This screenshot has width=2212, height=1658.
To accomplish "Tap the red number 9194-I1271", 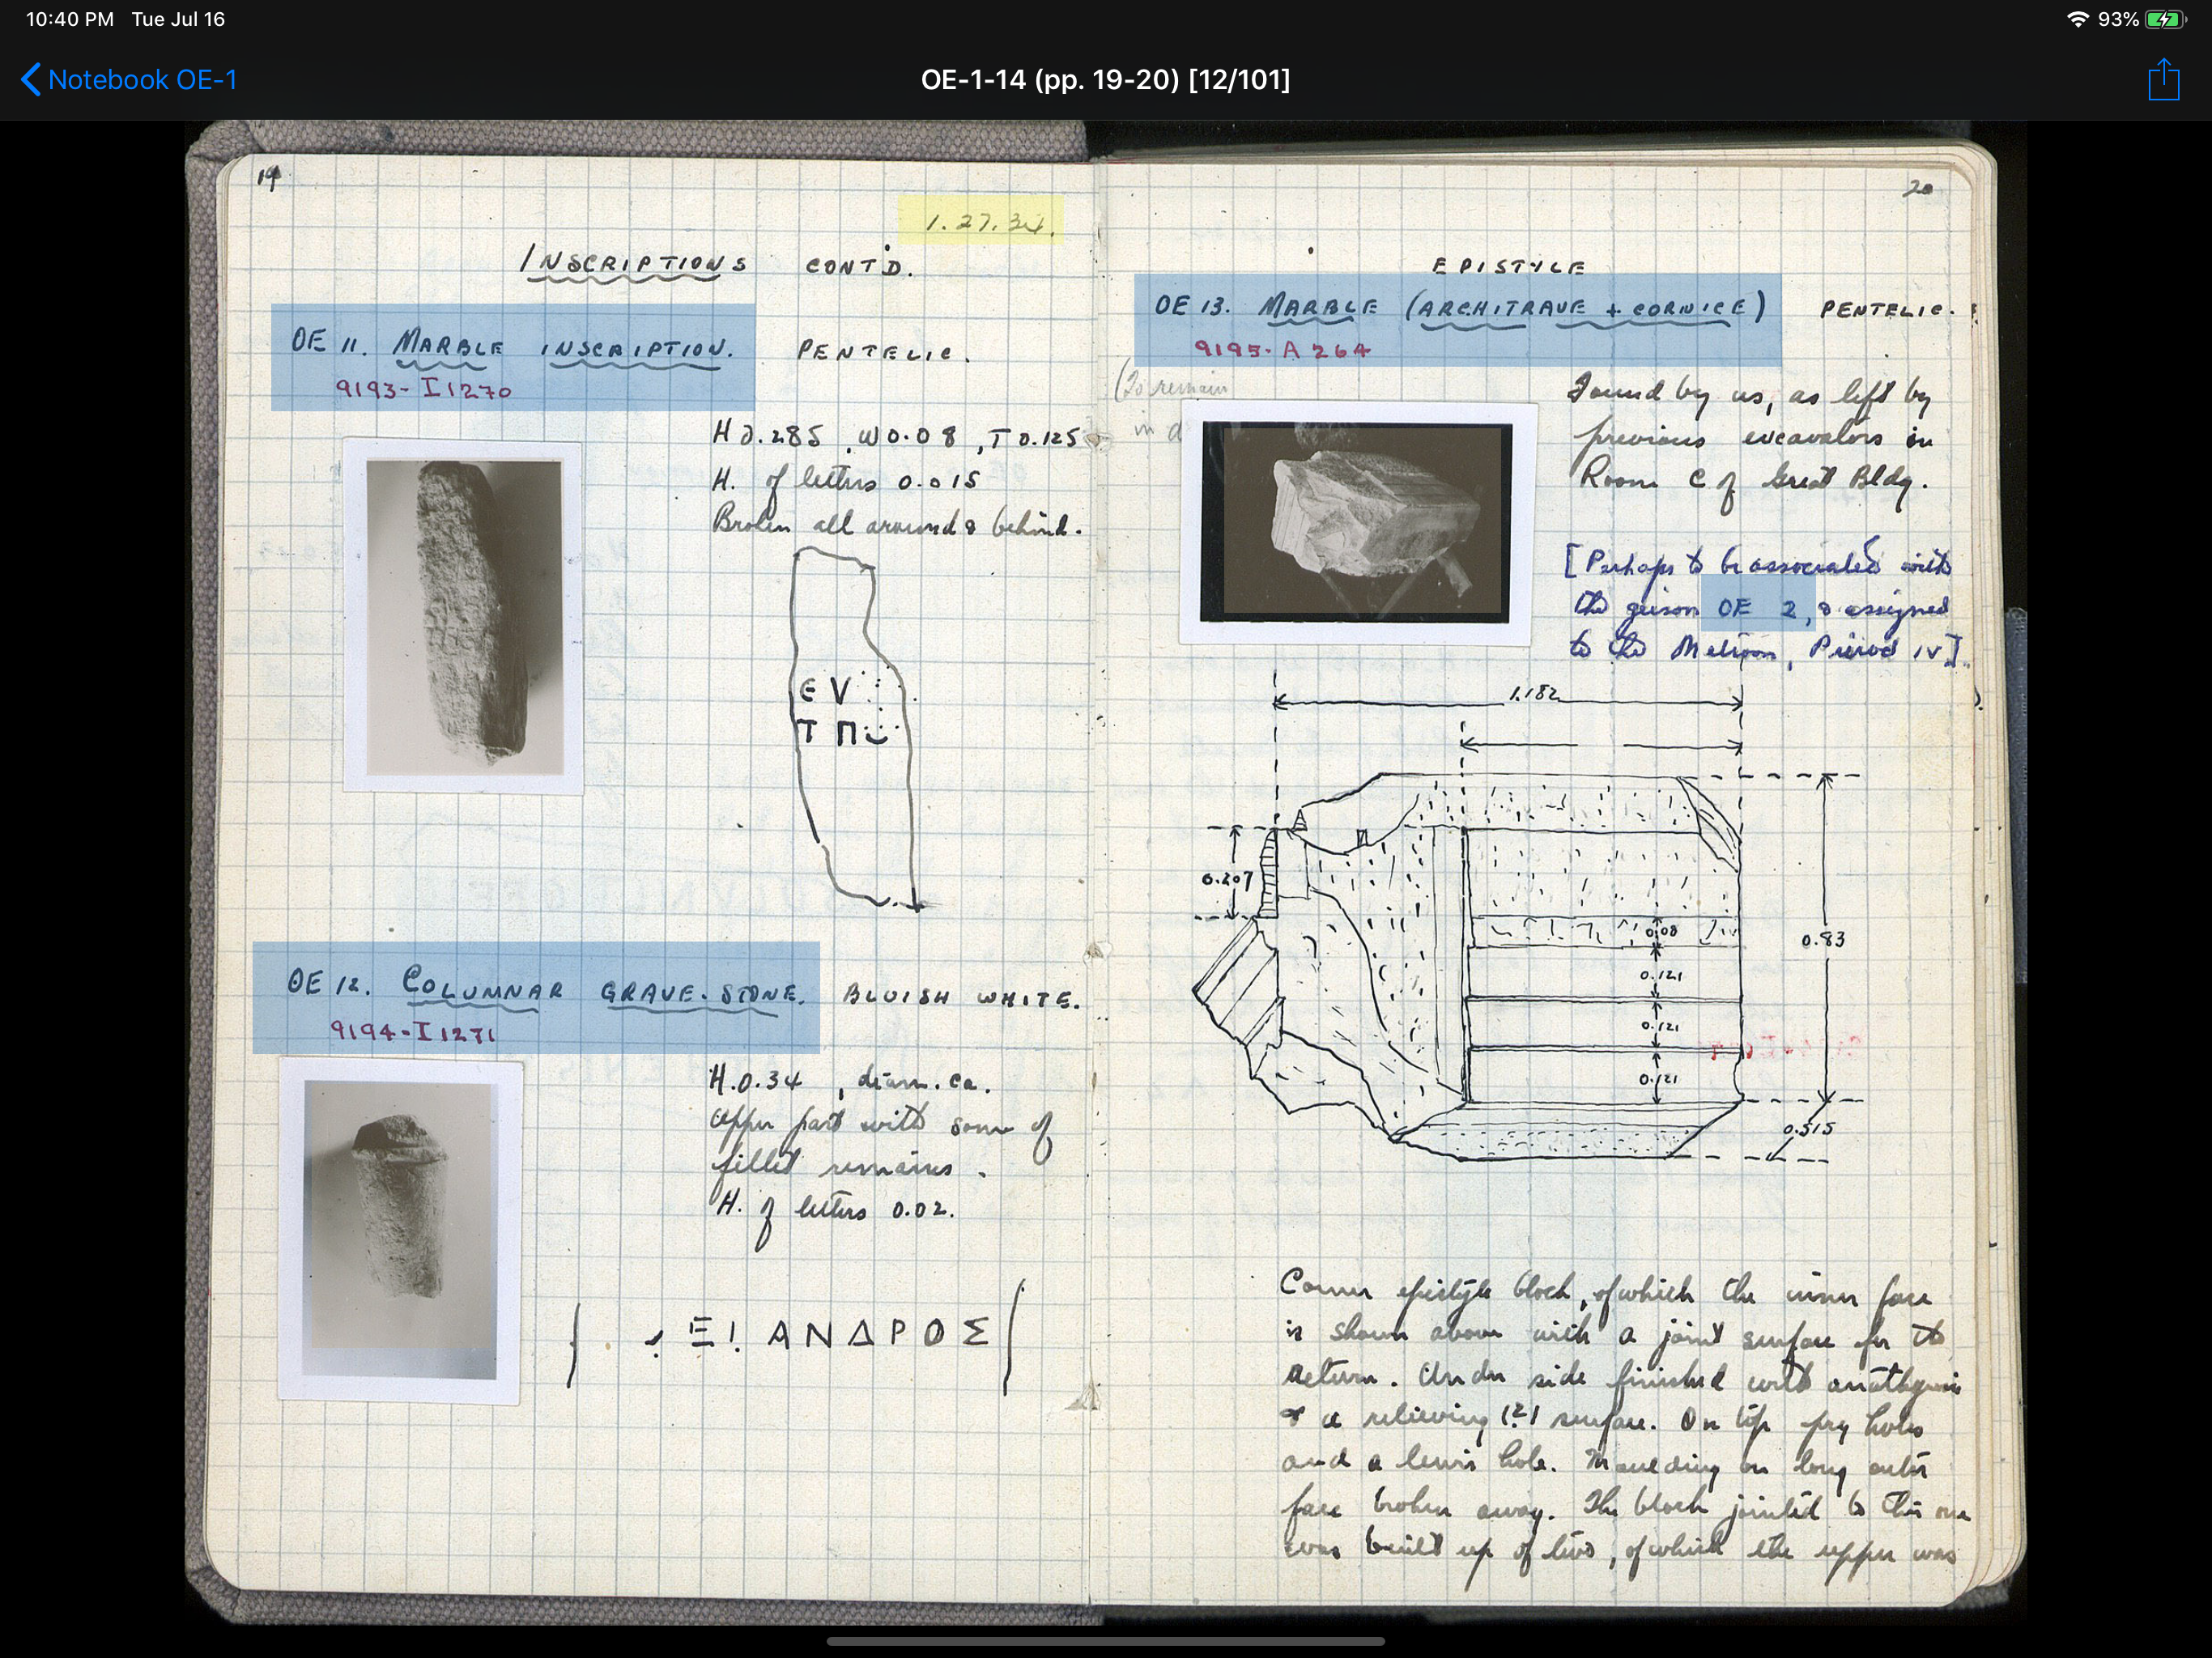I will (x=411, y=1031).
